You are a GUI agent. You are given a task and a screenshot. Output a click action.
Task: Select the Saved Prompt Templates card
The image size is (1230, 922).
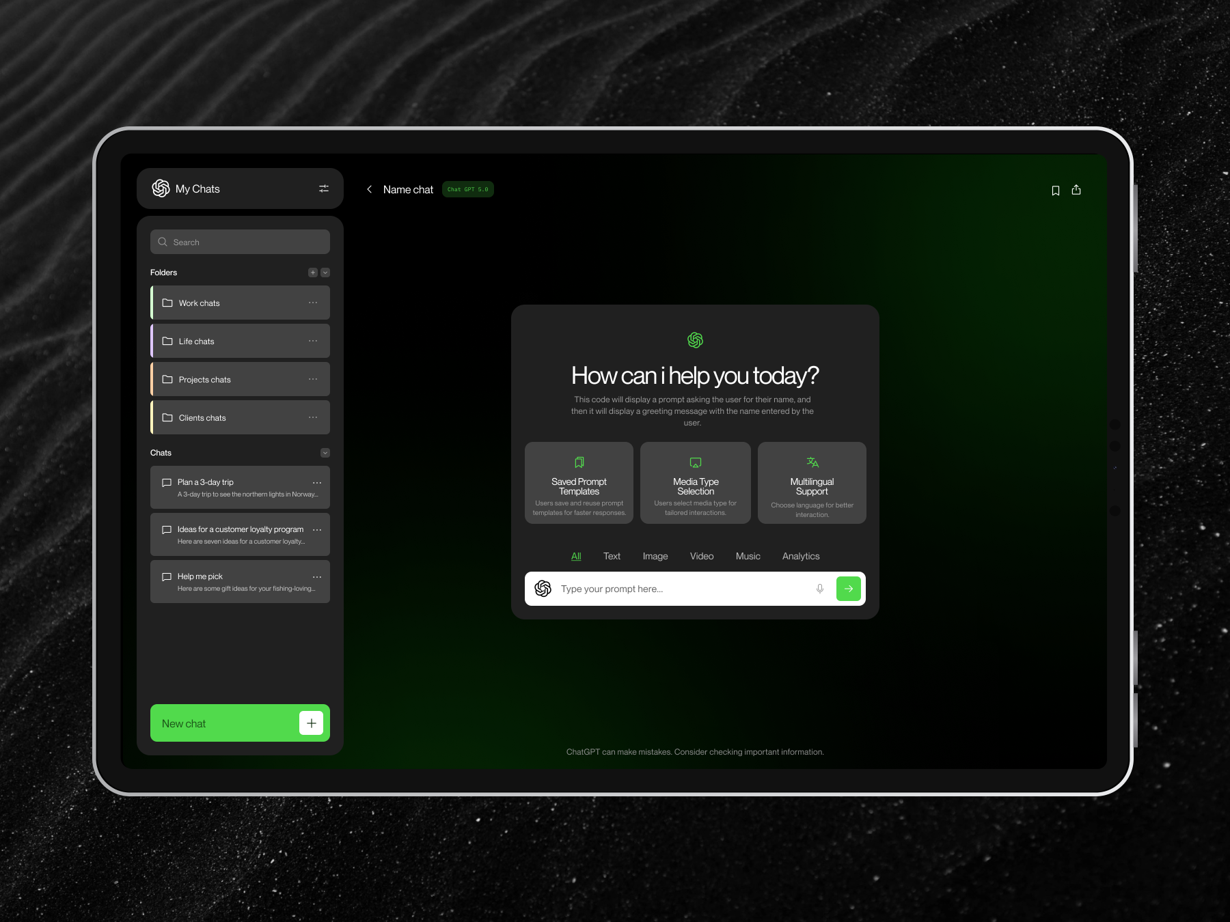579,482
